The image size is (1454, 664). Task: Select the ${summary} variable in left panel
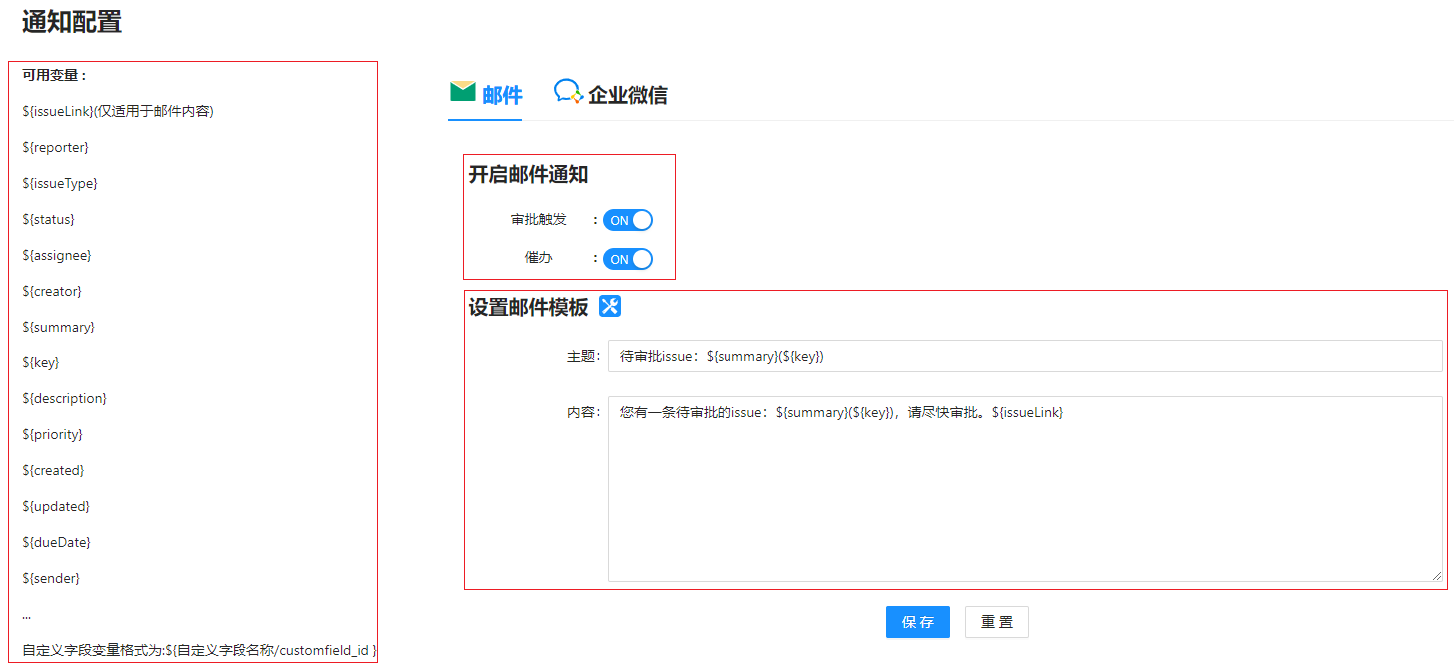(58, 327)
